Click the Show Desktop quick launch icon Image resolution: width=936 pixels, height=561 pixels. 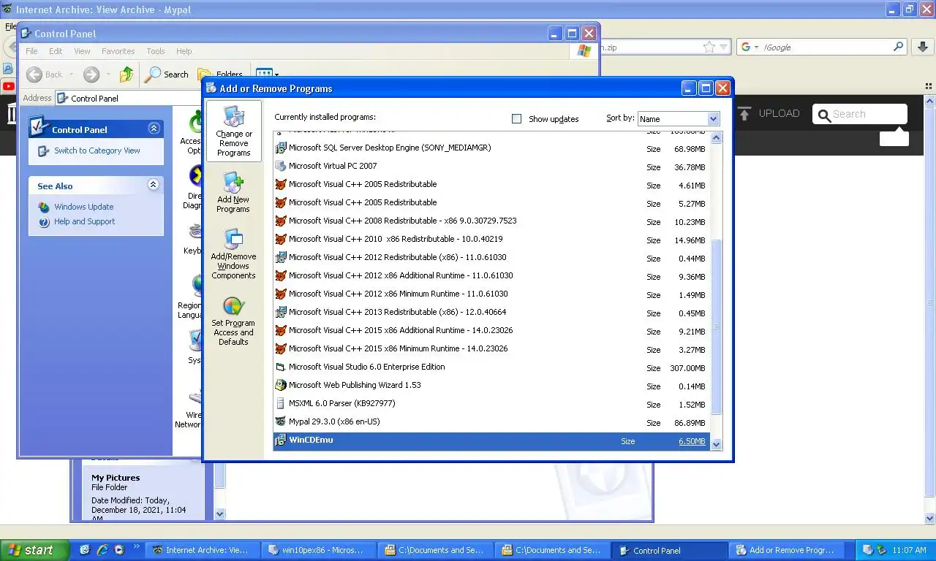click(85, 549)
